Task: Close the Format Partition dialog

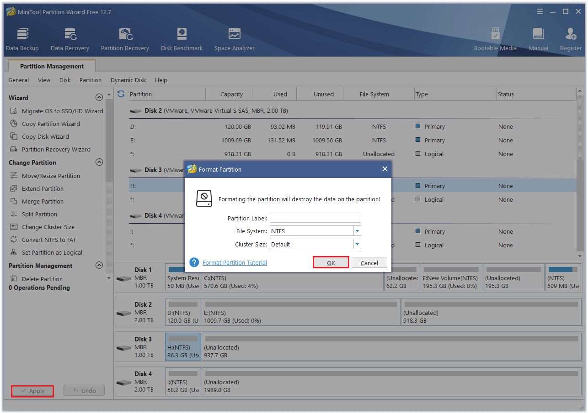Action: [x=385, y=169]
